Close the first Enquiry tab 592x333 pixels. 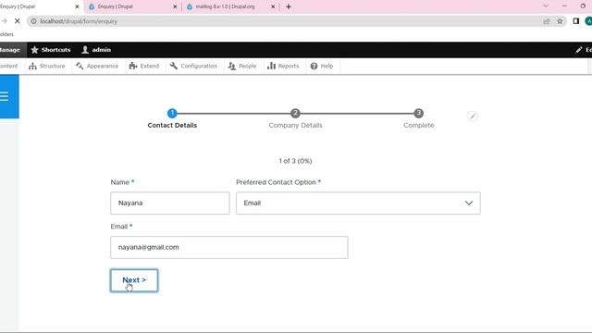coord(77,6)
